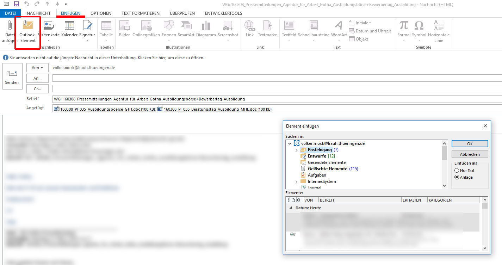Switch to the NACHRICHT tab
502x265 pixels.
[x=39, y=13]
